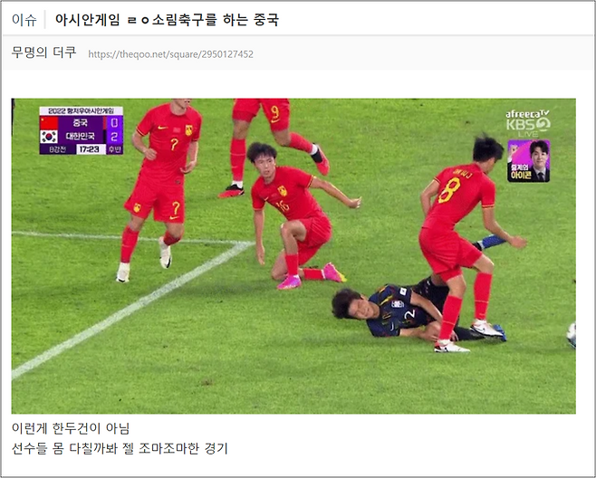Image resolution: width=596 pixels, height=478 pixels.
Task: Click the 중계의 아이콘 commentator thumbnail
Action: point(529,161)
